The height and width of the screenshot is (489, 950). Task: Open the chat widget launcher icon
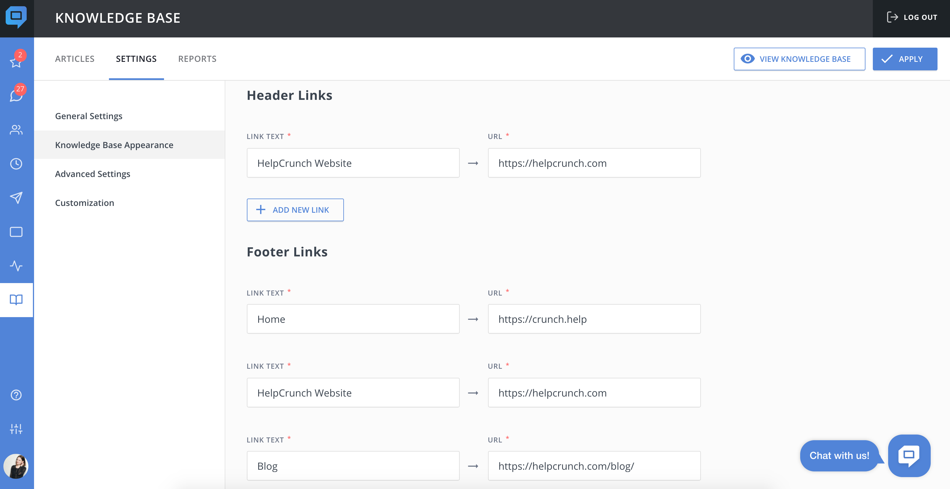click(x=909, y=456)
